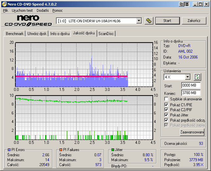This screenshot has height=171, width=211.
Task: Close the Nero CD-DVD Speed window
Action: pyautogui.click(x=206, y=4)
